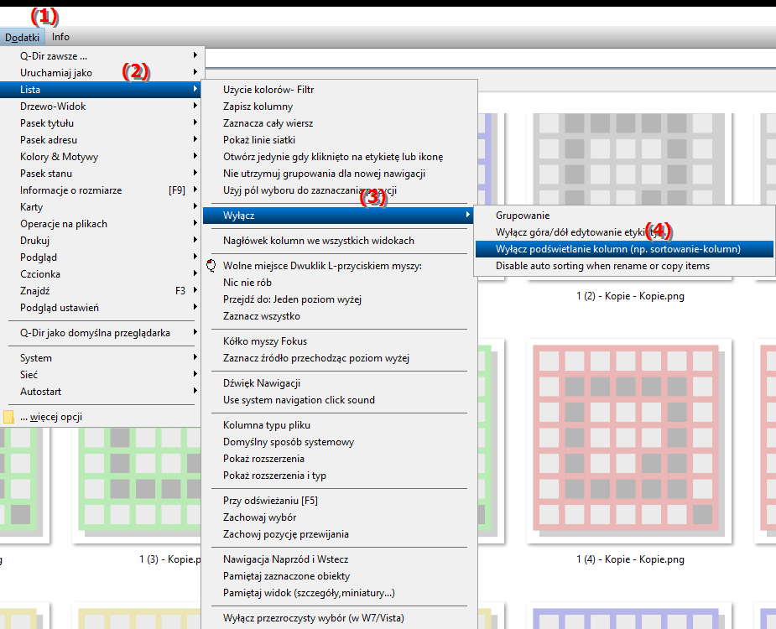This screenshot has height=629, width=776.
Task: Toggle 'Zachowaj wybór' option
Action: [x=339, y=517]
